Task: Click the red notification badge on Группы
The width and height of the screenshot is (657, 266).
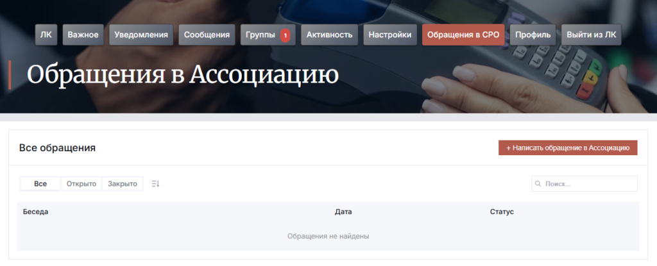Action: tap(286, 36)
